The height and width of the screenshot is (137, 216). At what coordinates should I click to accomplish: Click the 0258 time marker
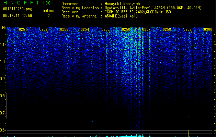click(167, 29)
